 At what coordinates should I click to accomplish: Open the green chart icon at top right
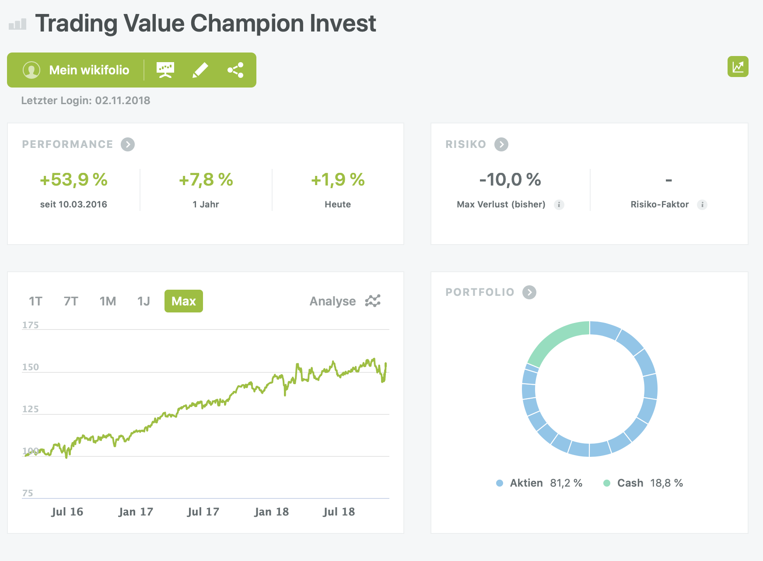738,67
